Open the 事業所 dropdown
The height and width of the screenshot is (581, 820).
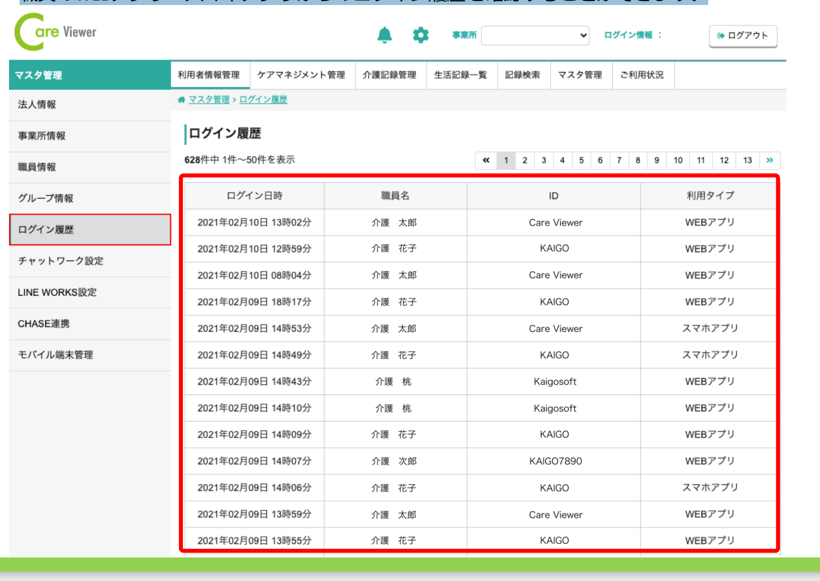[535, 36]
